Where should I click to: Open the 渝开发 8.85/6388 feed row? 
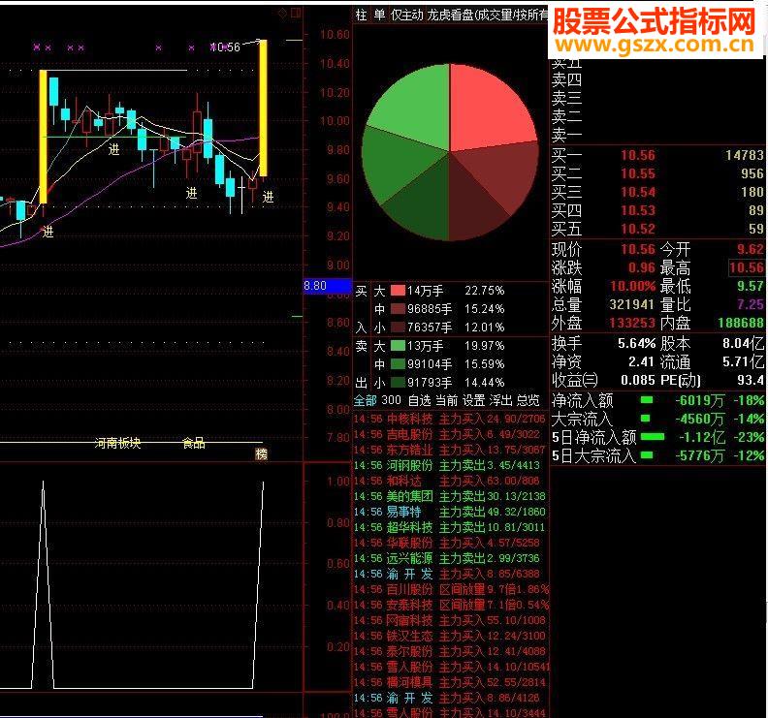[450, 574]
